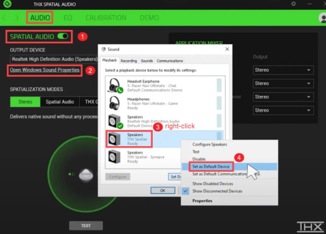The height and width of the screenshot is (234, 326).
Task: Click the Razer logo icon
Action: point(7,4)
